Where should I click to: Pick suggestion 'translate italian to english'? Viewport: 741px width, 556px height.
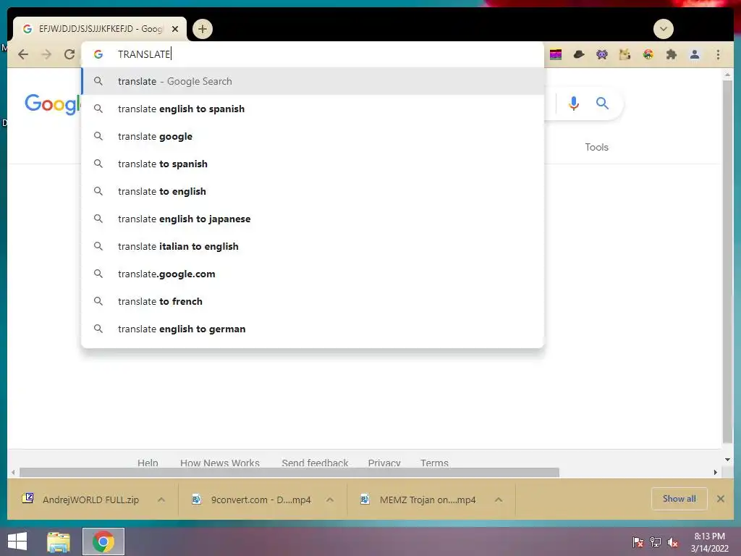pos(313,246)
